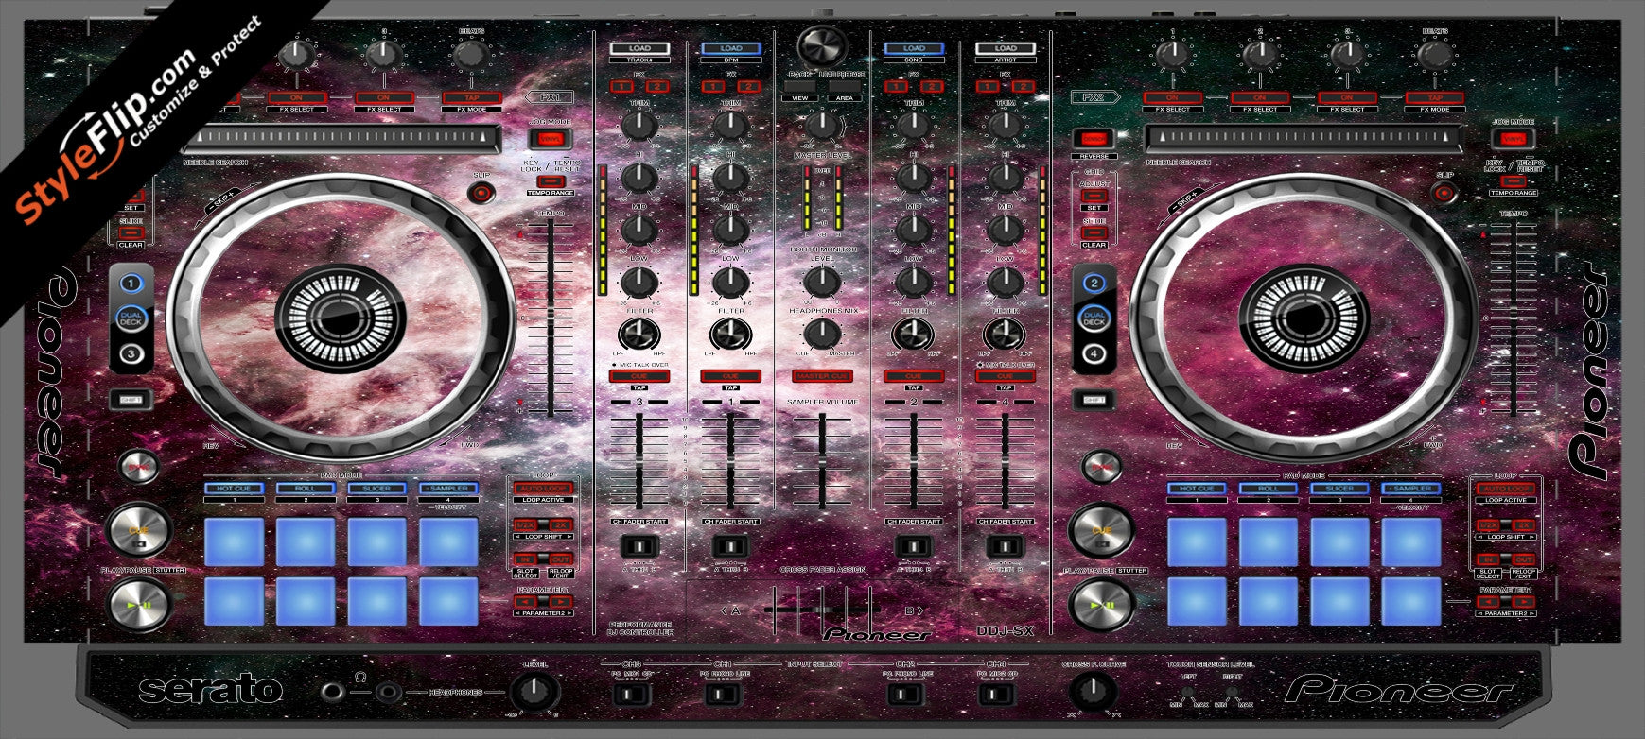Tap right deck top-left performance pad
Screen dimensions: 1645x739
(x=1197, y=541)
